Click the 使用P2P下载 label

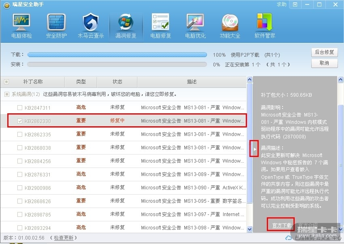245,55
